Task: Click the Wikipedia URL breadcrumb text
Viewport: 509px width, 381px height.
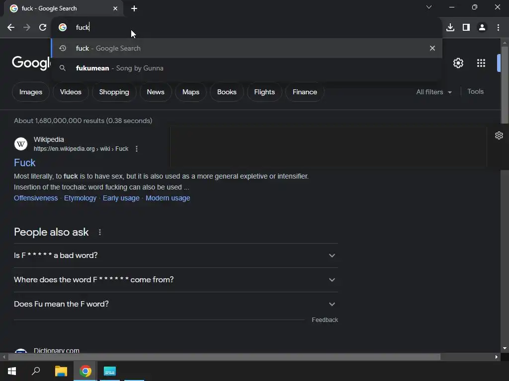Action: click(81, 149)
